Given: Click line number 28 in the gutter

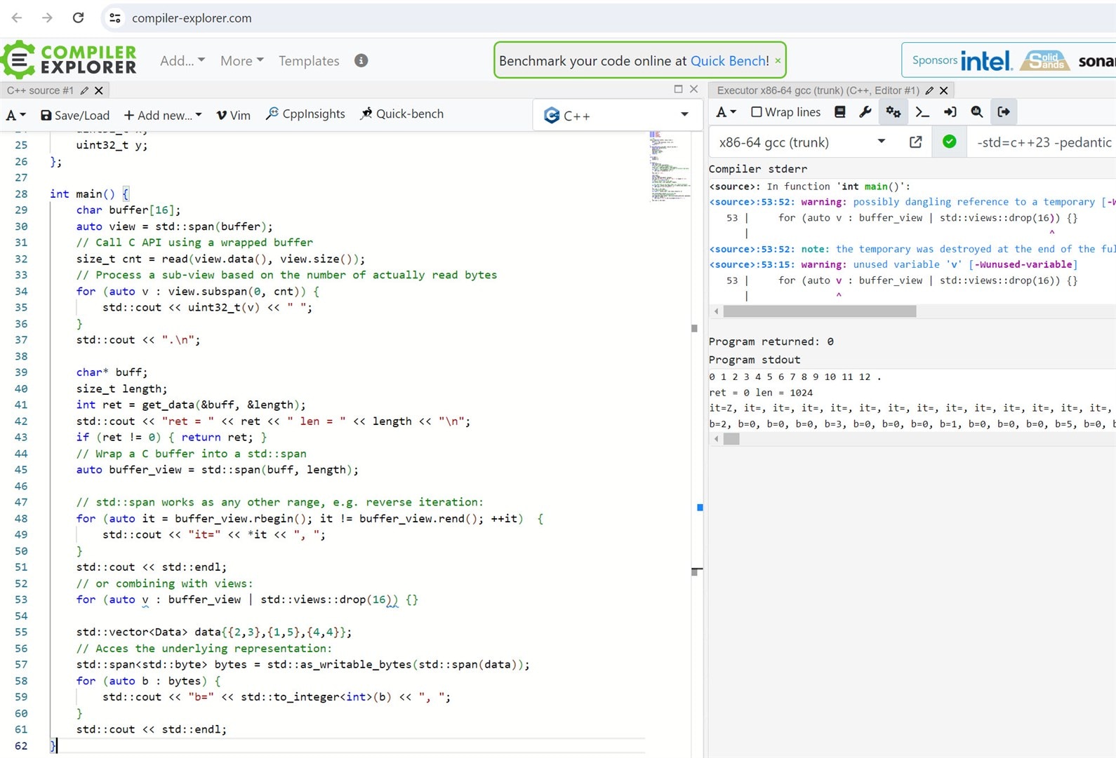Looking at the screenshot, I should click(x=21, y=194).
